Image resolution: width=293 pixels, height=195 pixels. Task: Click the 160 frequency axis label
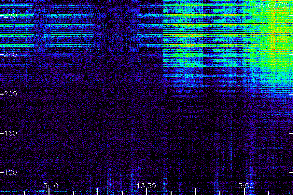point(10,133)
